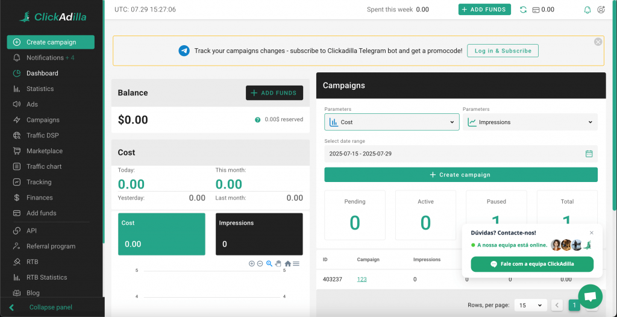Select page 1 in pagination
Viewport: 617px width, 317px height.
coord(574,305)
